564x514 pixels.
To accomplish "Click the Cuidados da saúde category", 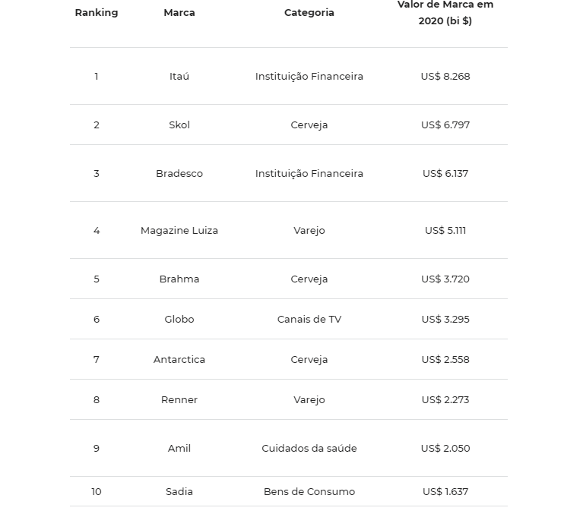I will pos(309,448).
